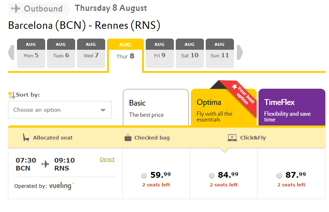Click the Outbound airplane icon
Viewport: 329px width, 212px height.
(16, 8)
